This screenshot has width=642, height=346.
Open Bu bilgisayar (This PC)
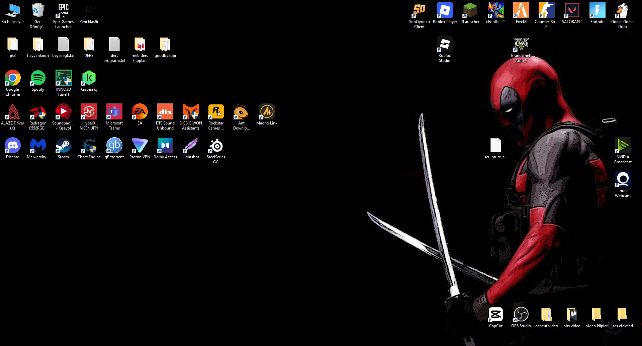tap(12, 10)
